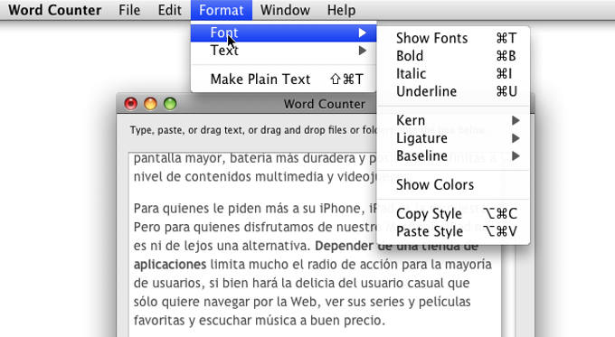Choose Make Plain Text
The width and height of the screenshot is (615, 337).
pyautogui.click(x=283, y=80)
